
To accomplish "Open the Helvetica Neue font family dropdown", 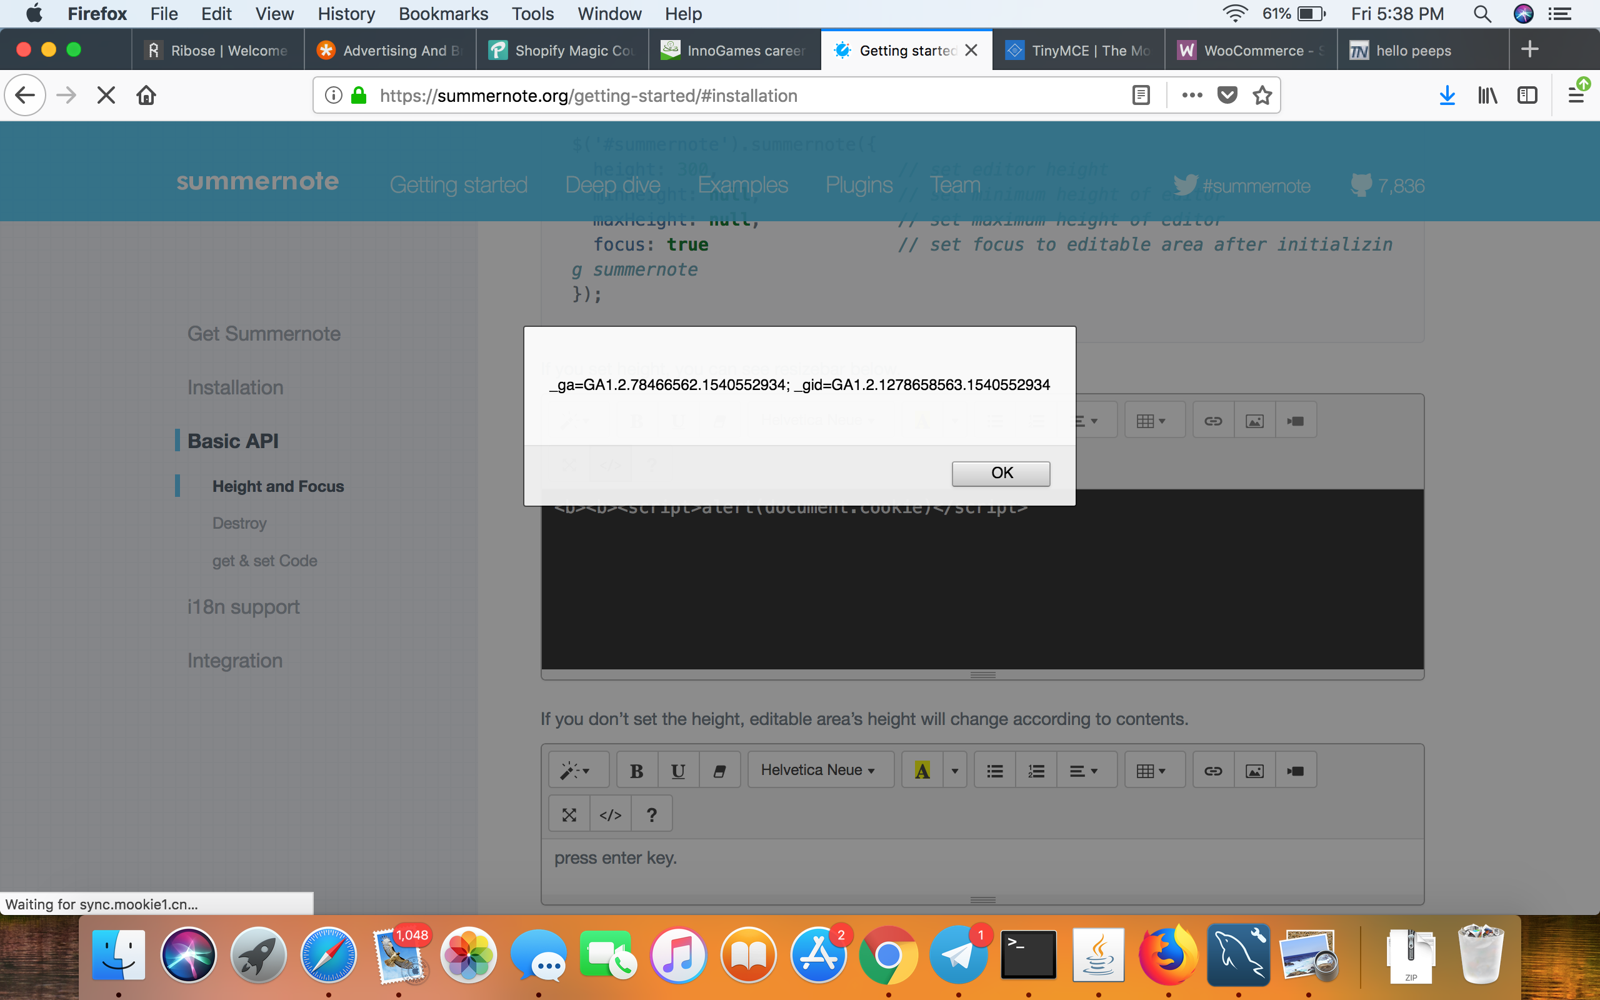I will 820,769.
